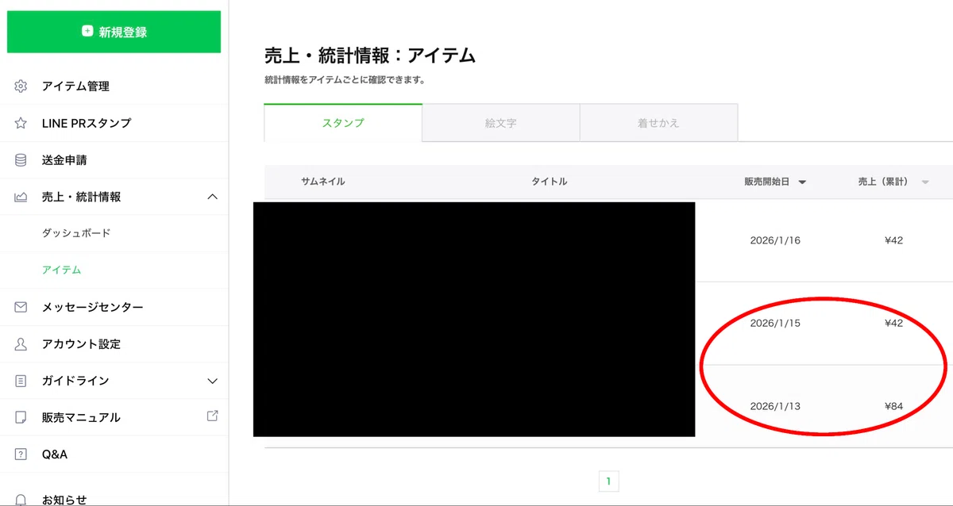Open LINE PRスタンプ page
This screenshot has height=506, width=953.
tap(87, 123)
